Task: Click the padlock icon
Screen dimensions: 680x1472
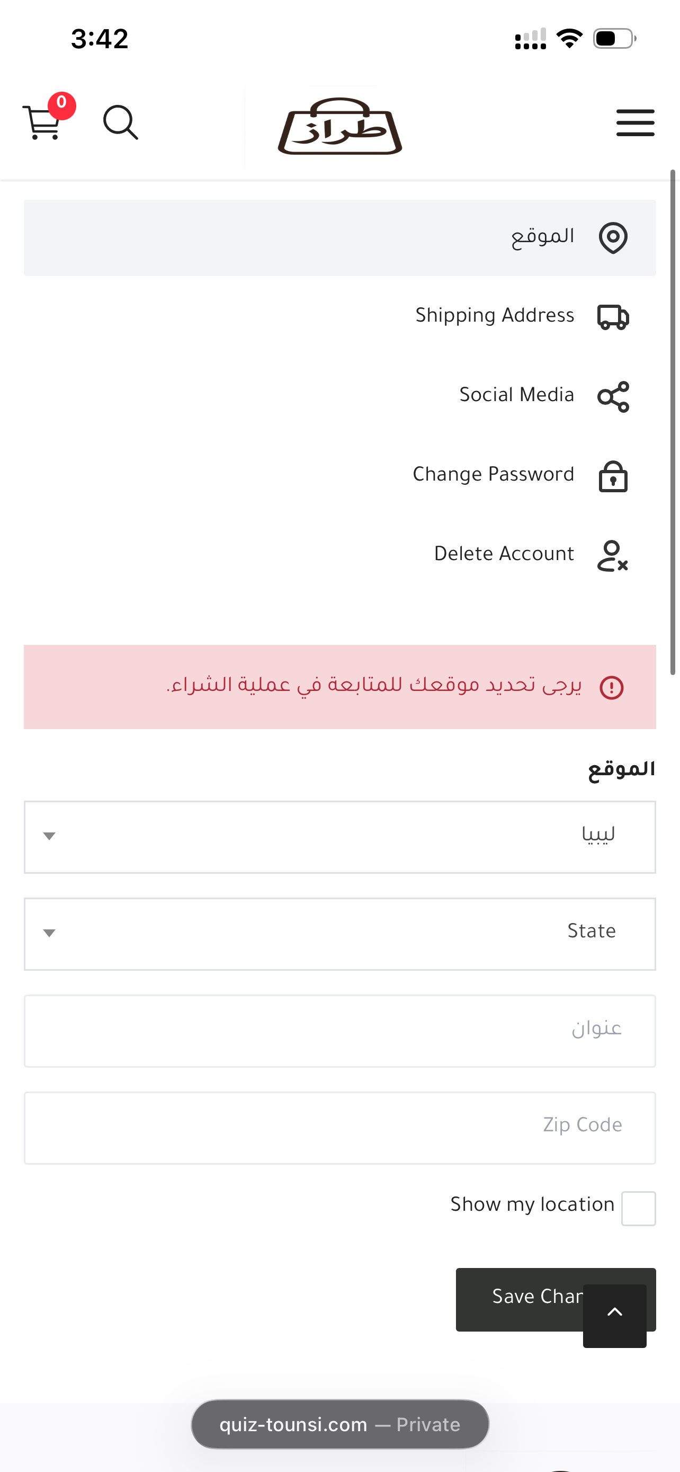Action: 613,476
